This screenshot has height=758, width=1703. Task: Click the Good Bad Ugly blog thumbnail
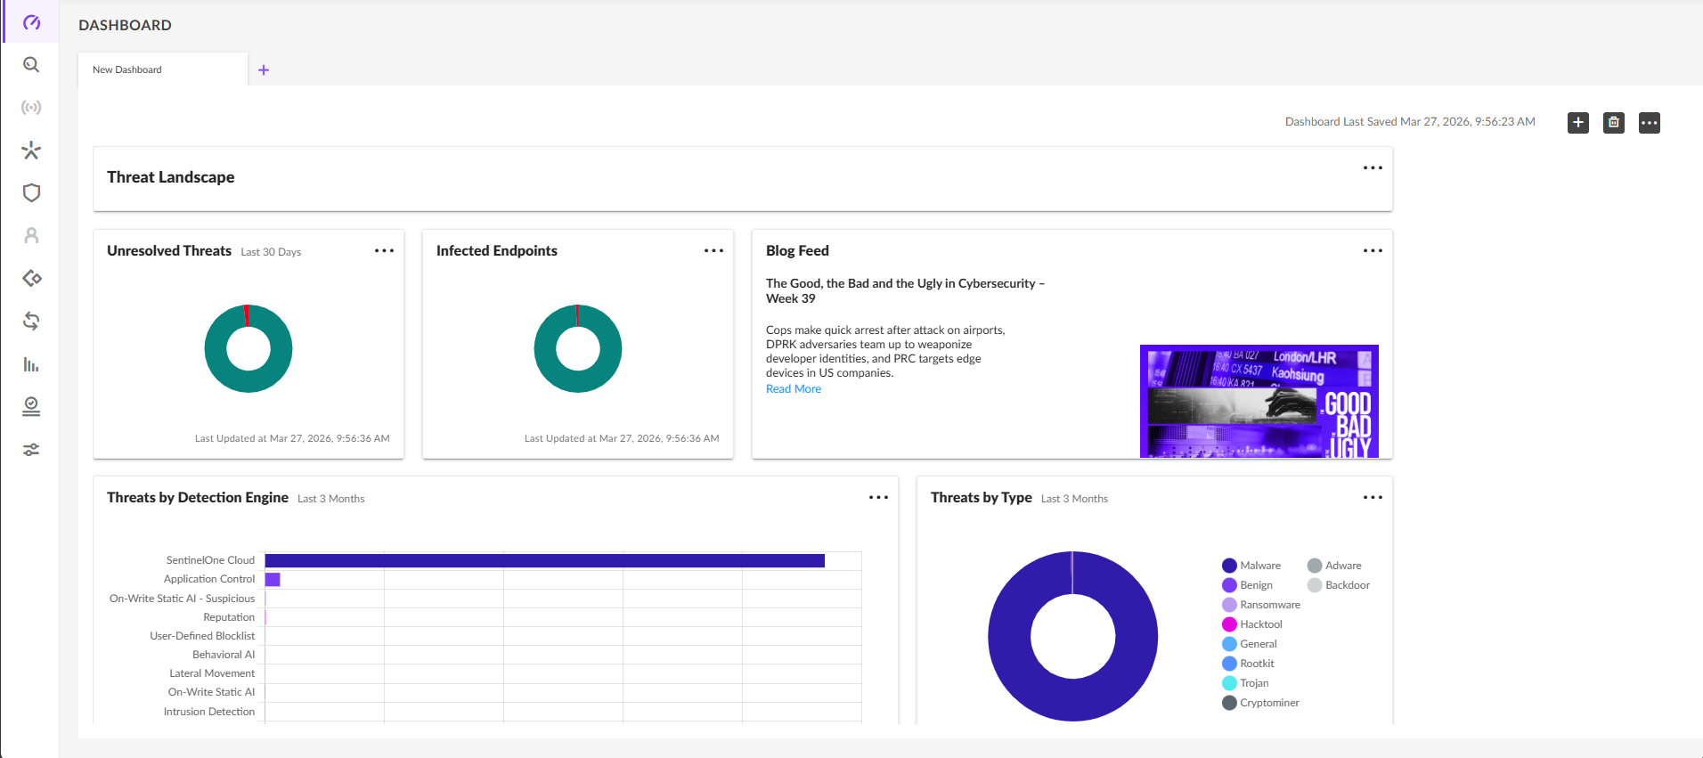1259,401
